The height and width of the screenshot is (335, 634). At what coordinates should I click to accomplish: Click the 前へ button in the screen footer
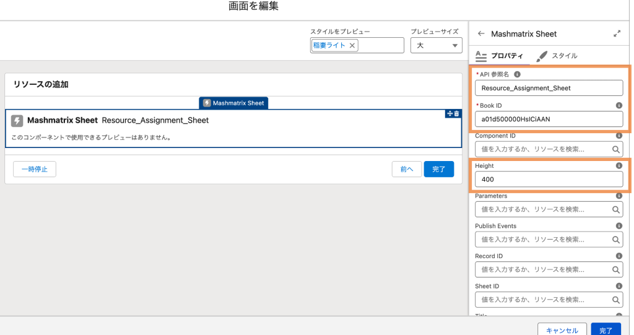[x=407, y=169]
